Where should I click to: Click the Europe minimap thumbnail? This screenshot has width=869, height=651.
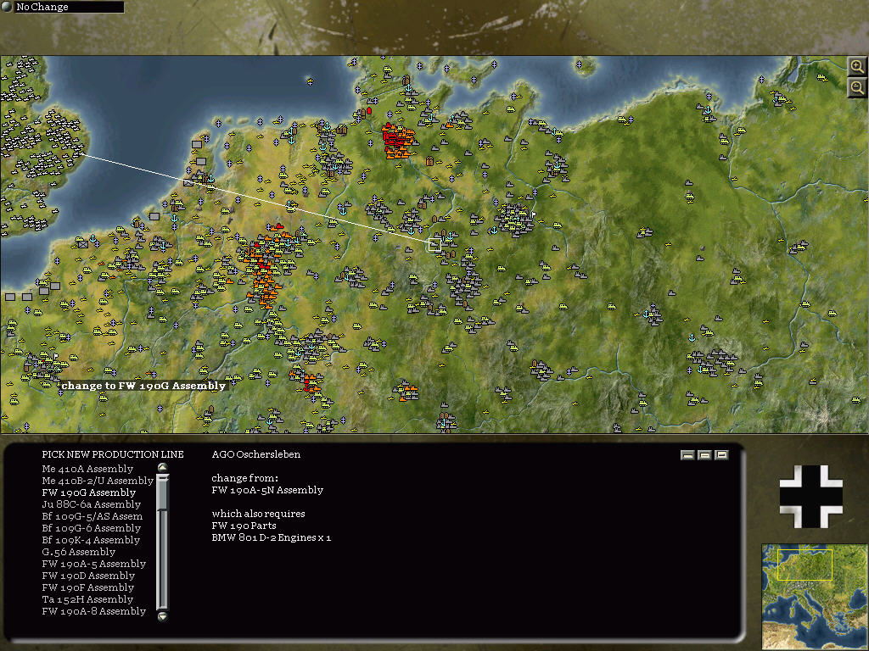(x=815, y=597)
